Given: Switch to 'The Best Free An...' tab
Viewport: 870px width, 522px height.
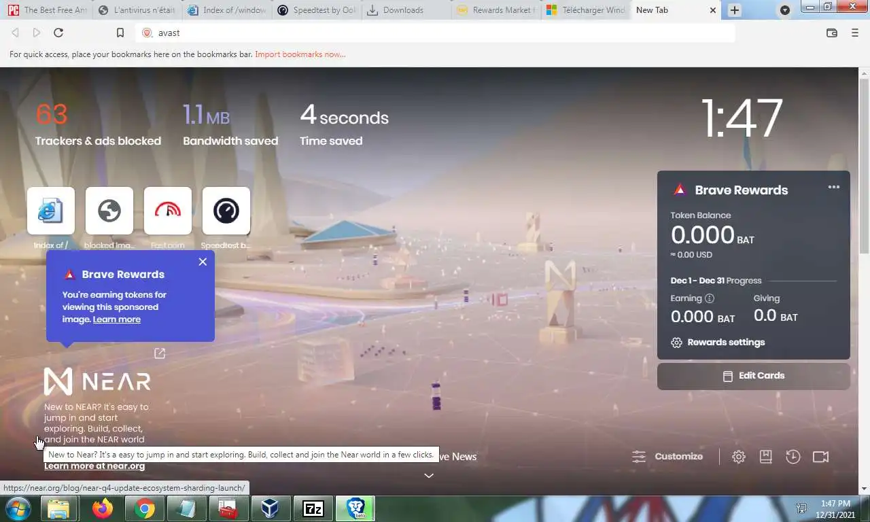Looking at the screenshot, I should point(46,10).
